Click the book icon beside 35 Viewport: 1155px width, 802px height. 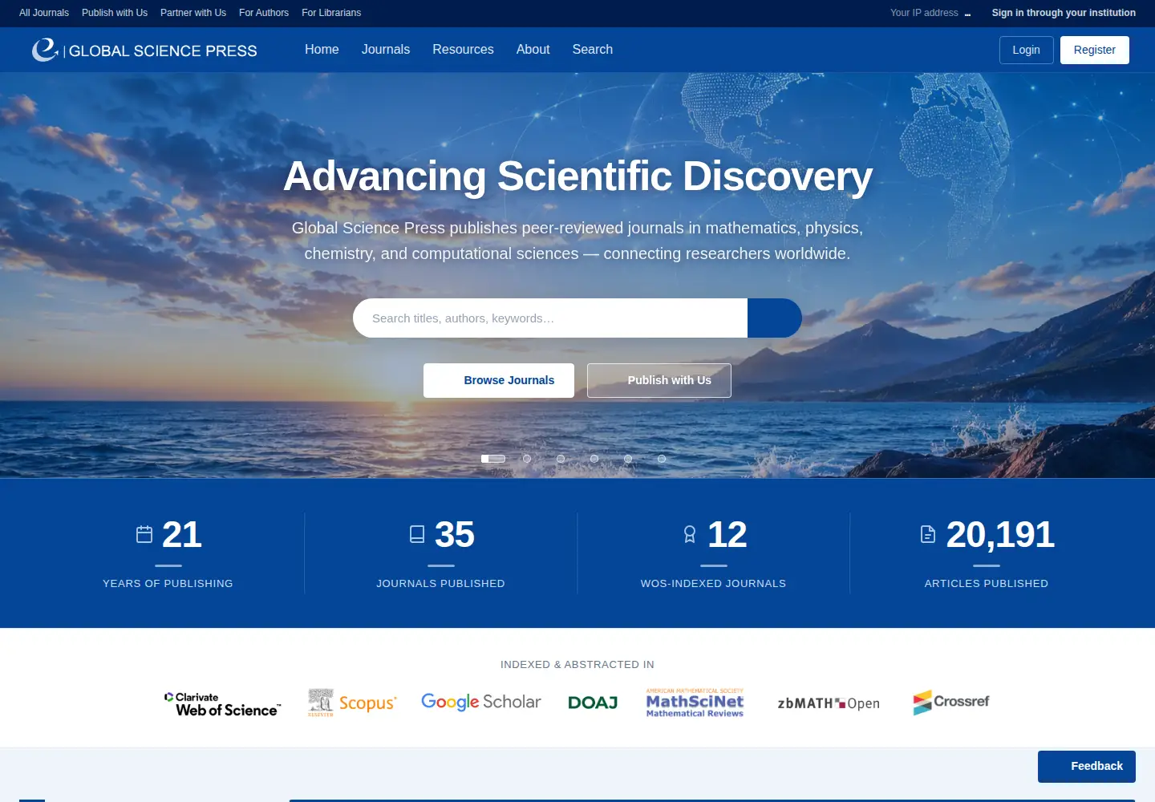coord(417,534)
